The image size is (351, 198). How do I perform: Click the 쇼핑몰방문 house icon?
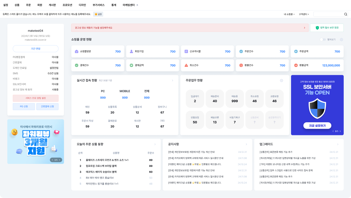click(x=77, y=51)
